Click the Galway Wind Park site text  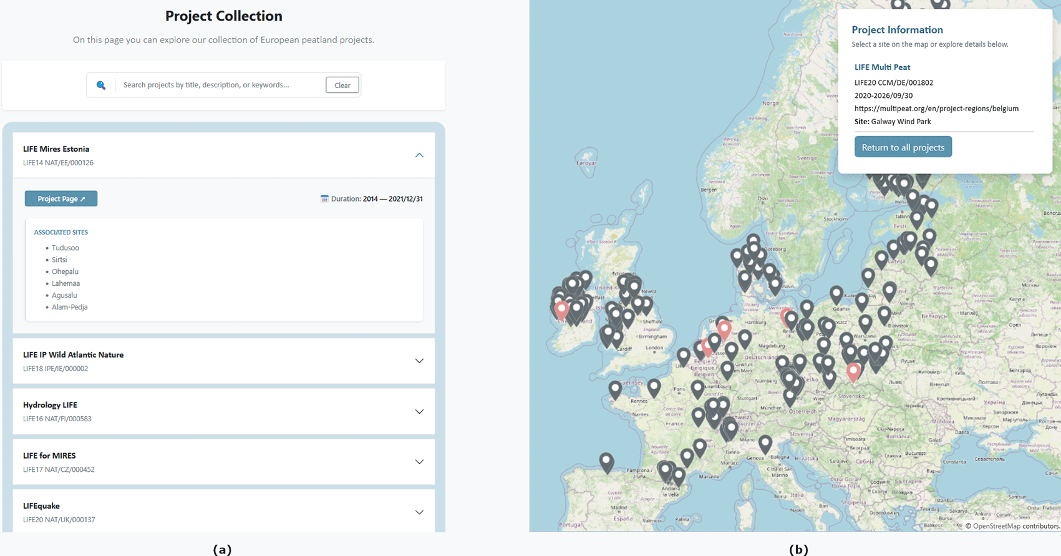pyautogui.click(x=901, y=122)
